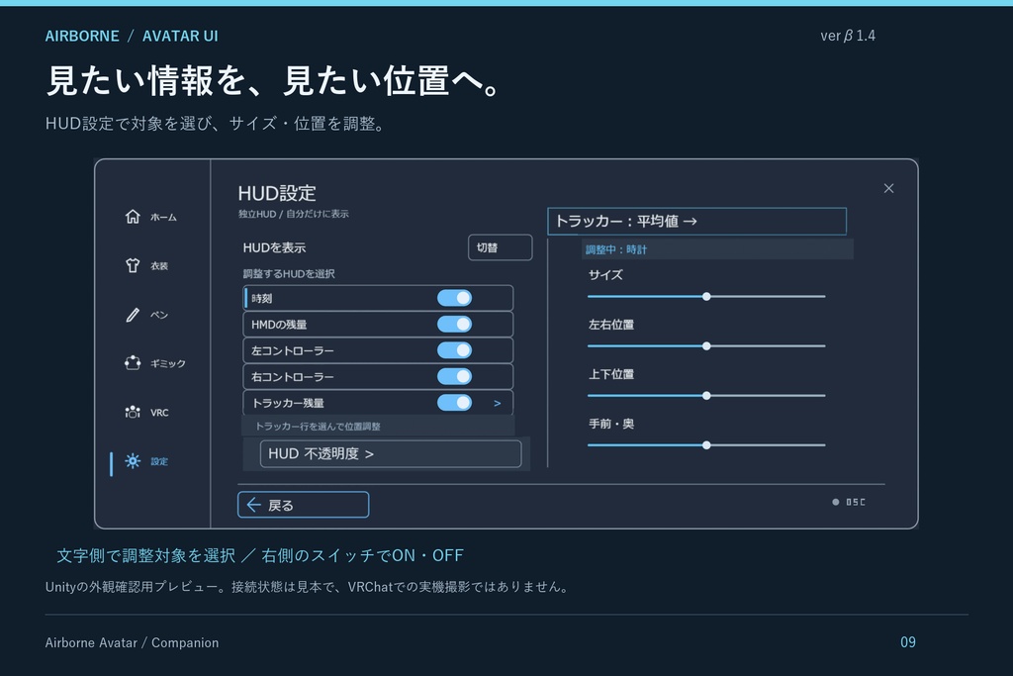Click the サイズ slider handle
Image resolution: width=1013 pixels, height=676 pixels.
point(706,297)
